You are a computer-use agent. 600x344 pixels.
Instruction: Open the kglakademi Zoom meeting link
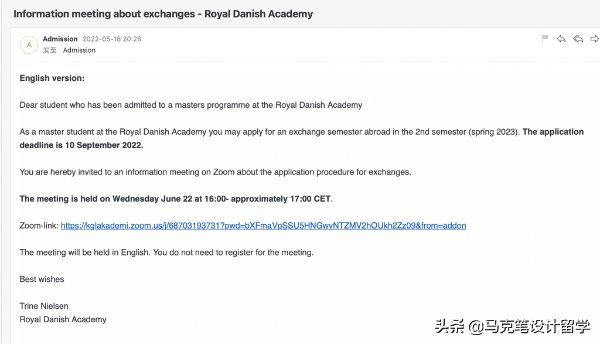pyautogui.click(x=263, y=226)
